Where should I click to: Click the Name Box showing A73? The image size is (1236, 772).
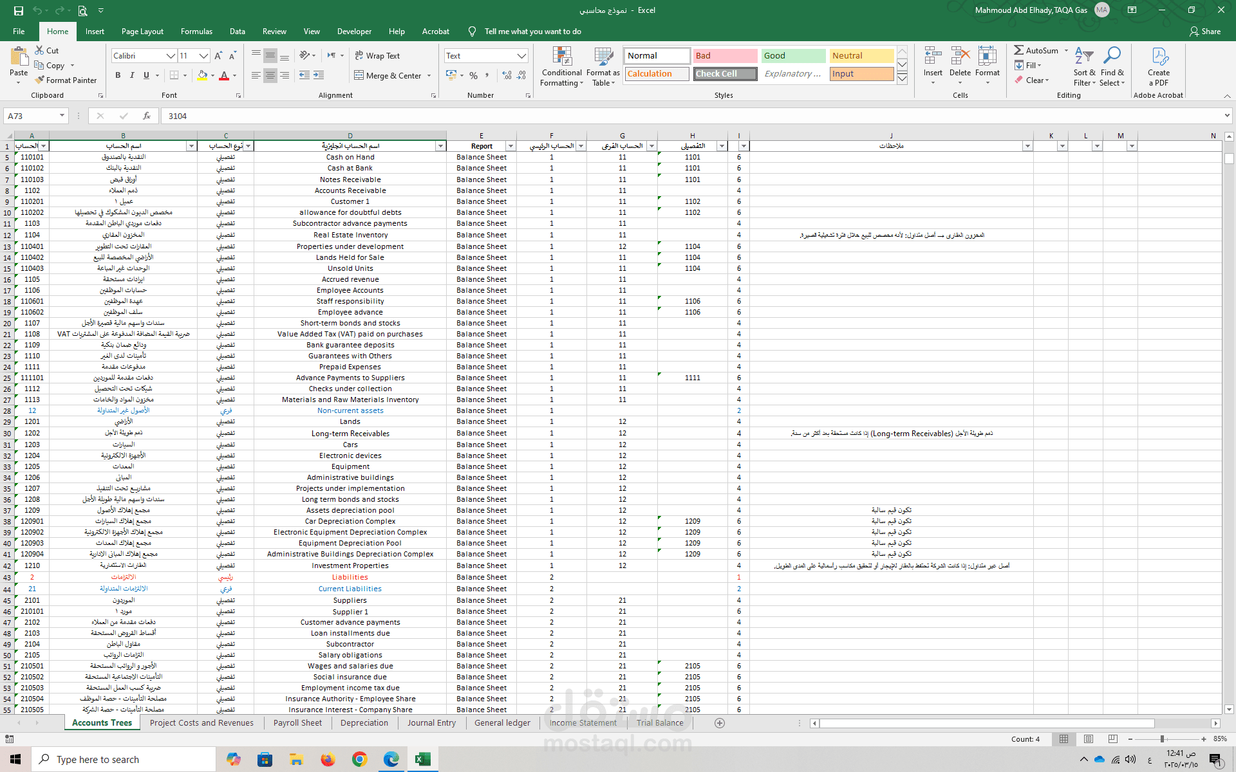[x=31, y=116]
